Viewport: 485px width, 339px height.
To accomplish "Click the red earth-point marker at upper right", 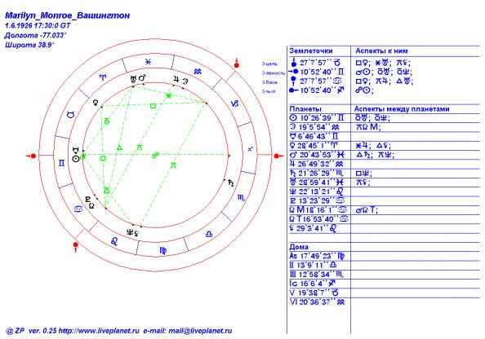I will tap(237, 64).
